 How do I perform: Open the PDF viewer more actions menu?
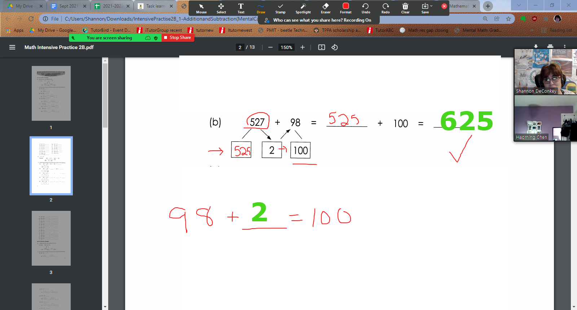(565, 46)
